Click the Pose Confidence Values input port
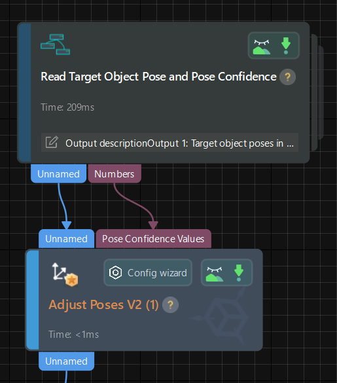 coord(153,239)
